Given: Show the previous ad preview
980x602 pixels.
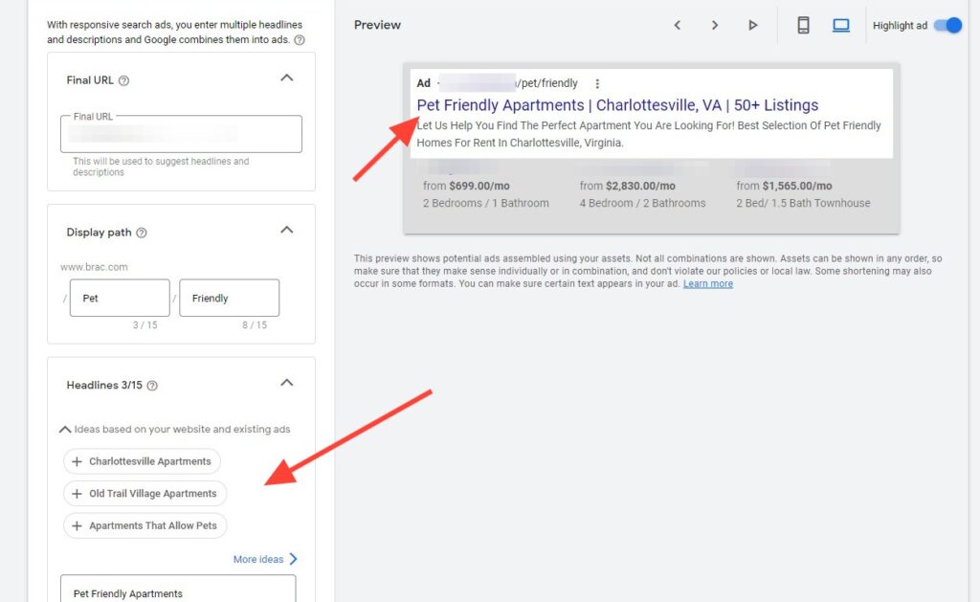Looking at the screenshot, I should click(678, 25).
